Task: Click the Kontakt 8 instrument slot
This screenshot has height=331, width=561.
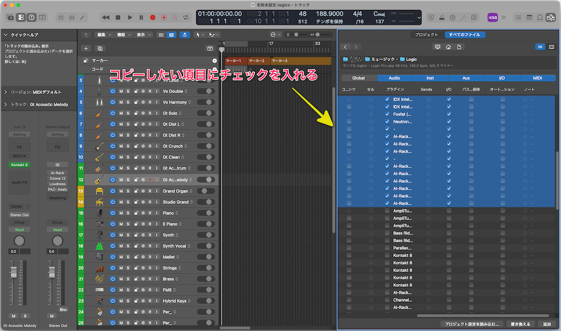Action: [x=19, y=165]
